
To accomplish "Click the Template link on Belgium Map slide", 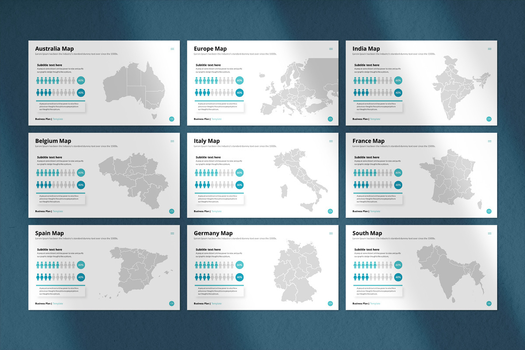I will point(58,211).
